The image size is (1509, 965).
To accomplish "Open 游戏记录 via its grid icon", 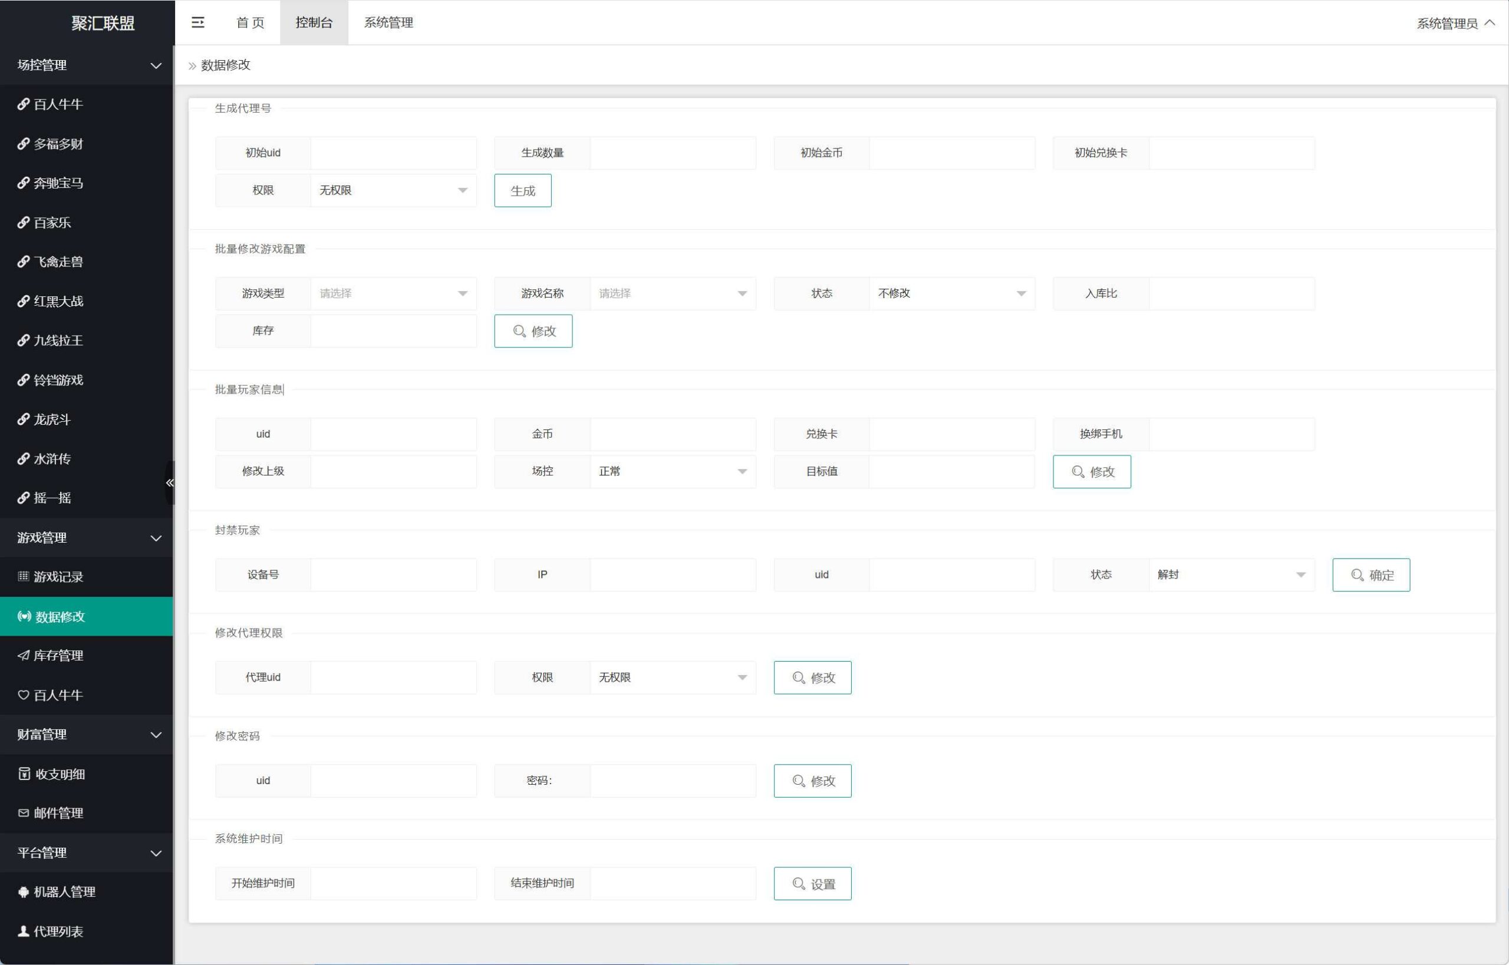I will [24, 577].
